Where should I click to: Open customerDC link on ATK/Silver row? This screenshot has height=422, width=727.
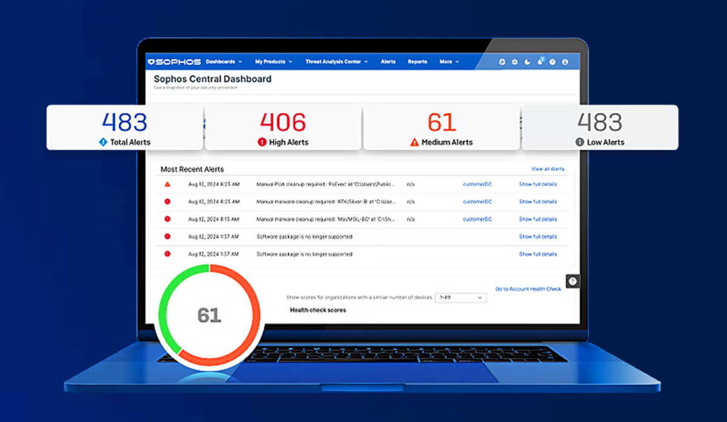click(x=477, y=202)
